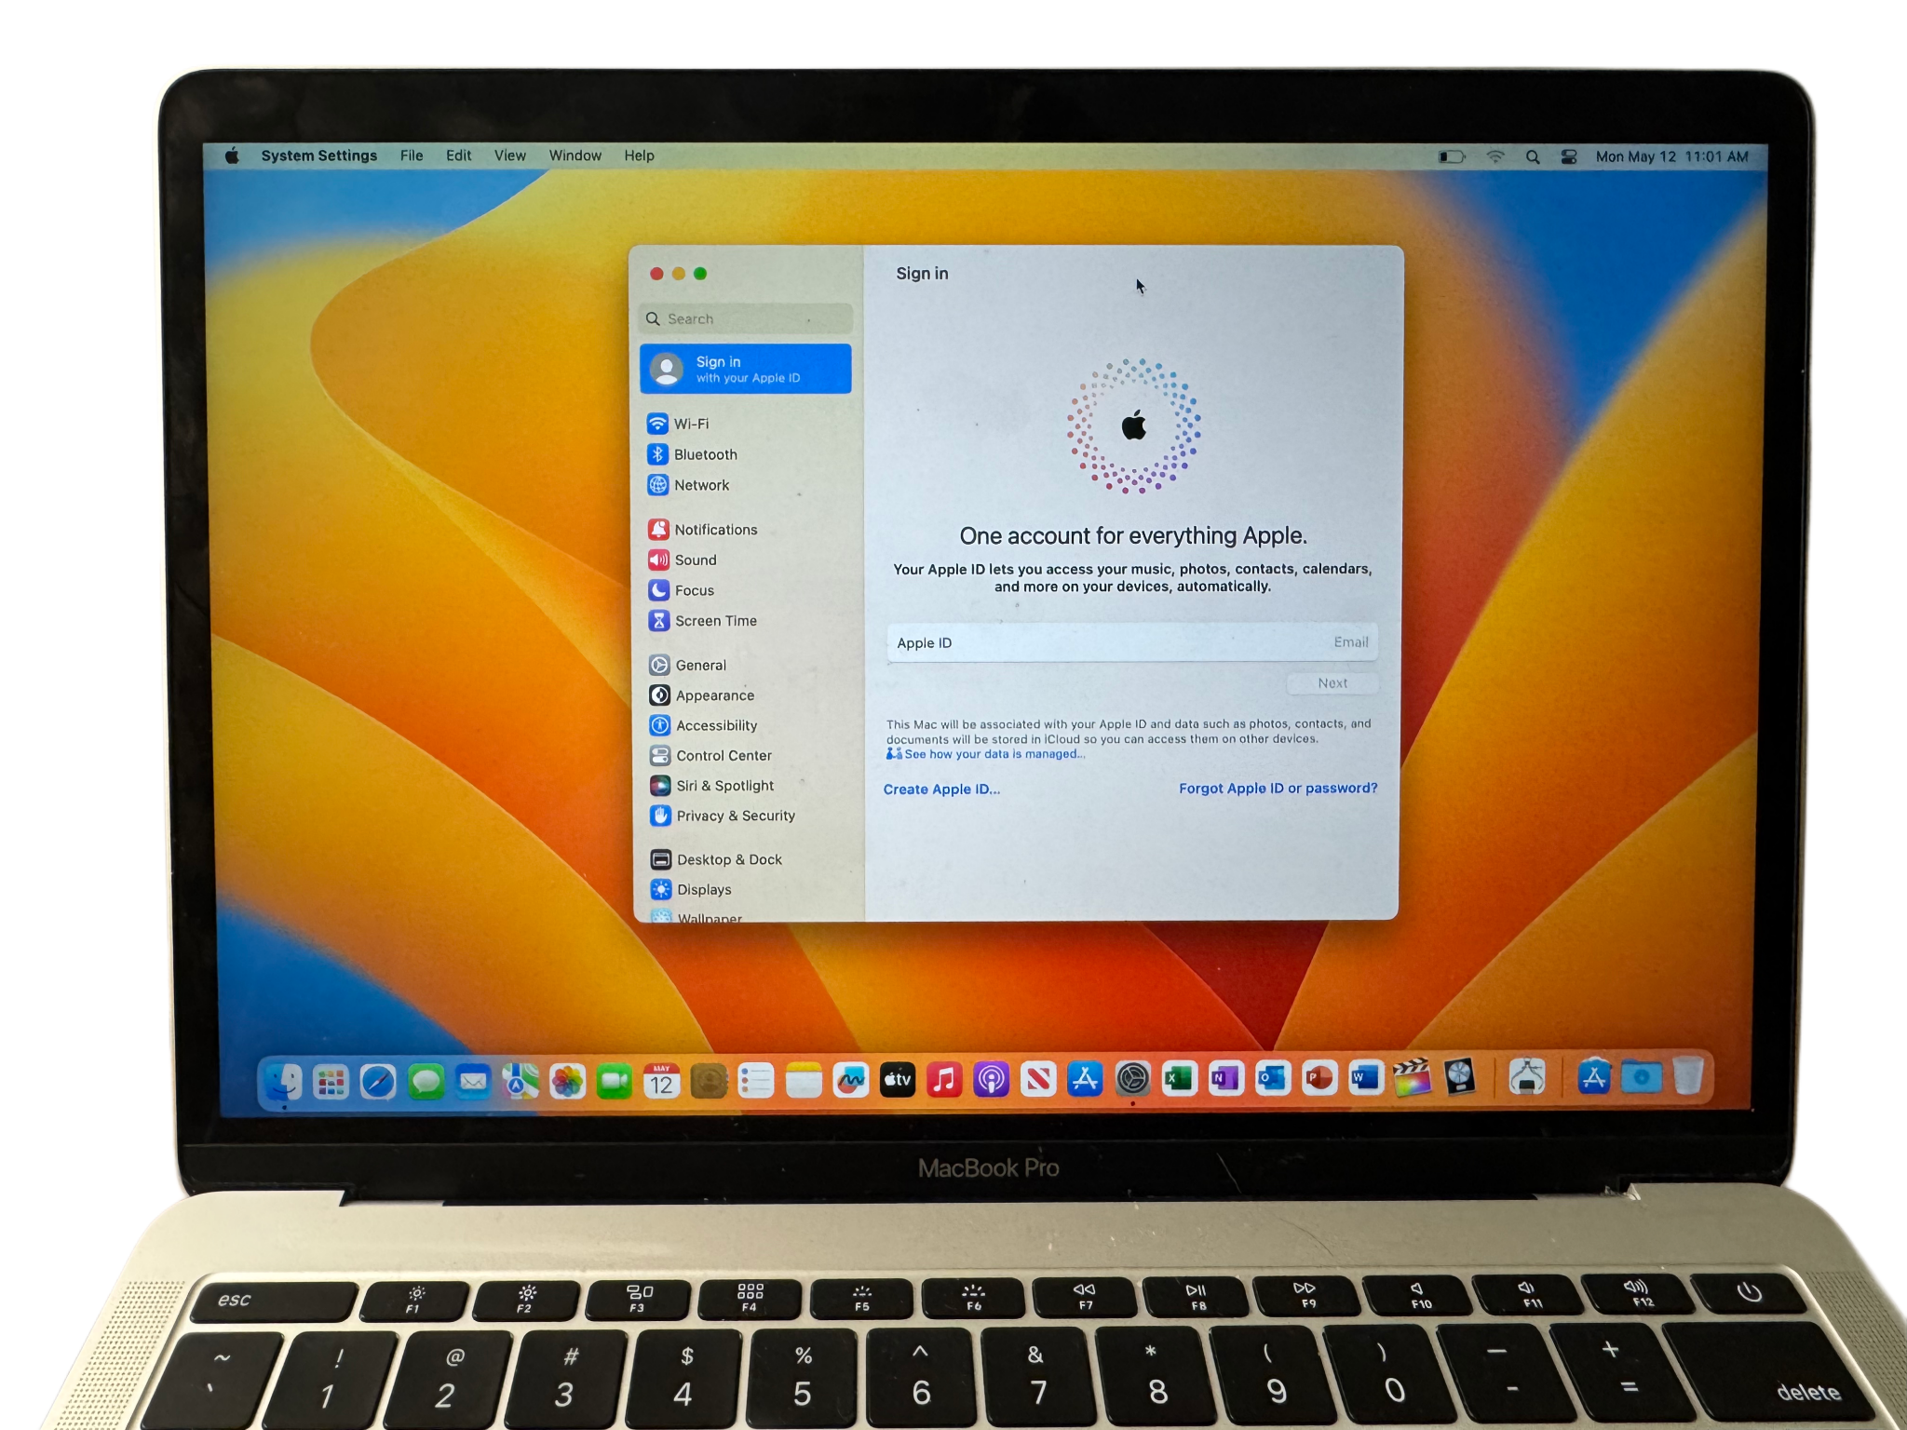Open the Apple menu
The height and width of the screenshot is (1430, 1907).
pos(232,155)
